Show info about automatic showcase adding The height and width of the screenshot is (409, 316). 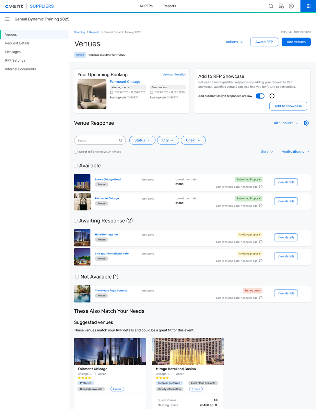pos(272,96)
